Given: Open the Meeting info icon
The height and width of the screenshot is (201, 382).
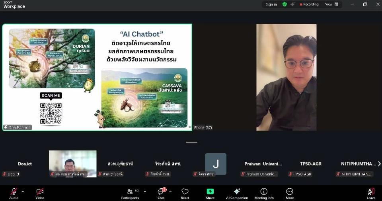Looking at the screenshot, I should 264,192.
